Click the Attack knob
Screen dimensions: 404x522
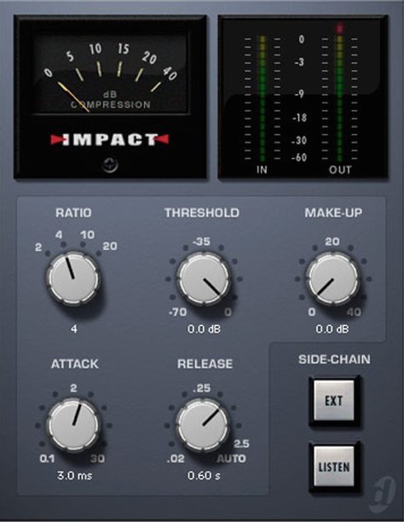pyautogui.click(x=73, y=425)
